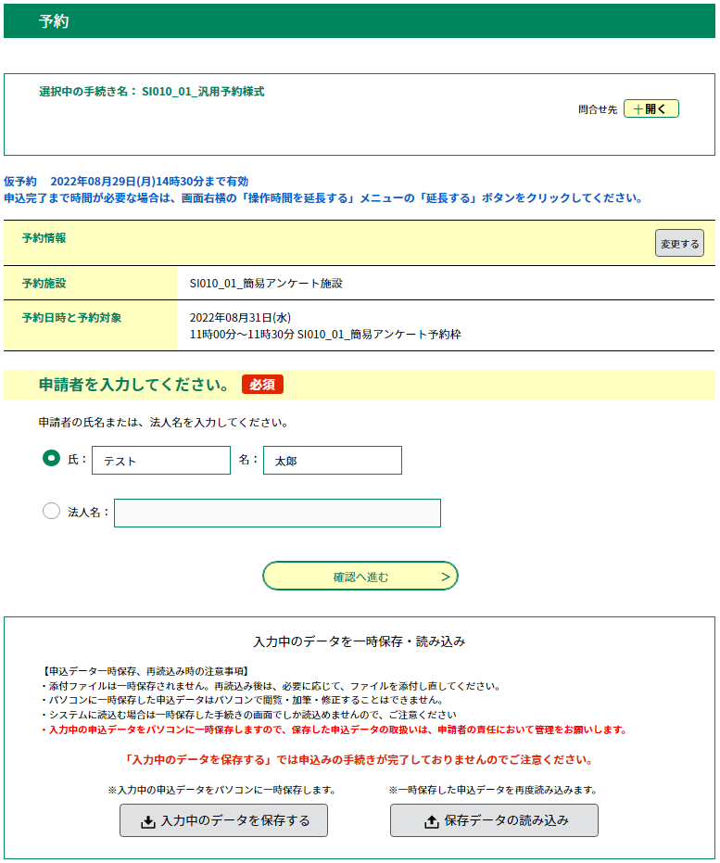Click the red 必須 badge
The width and height of the screenshot is (720, 863).
coord(262,385)
